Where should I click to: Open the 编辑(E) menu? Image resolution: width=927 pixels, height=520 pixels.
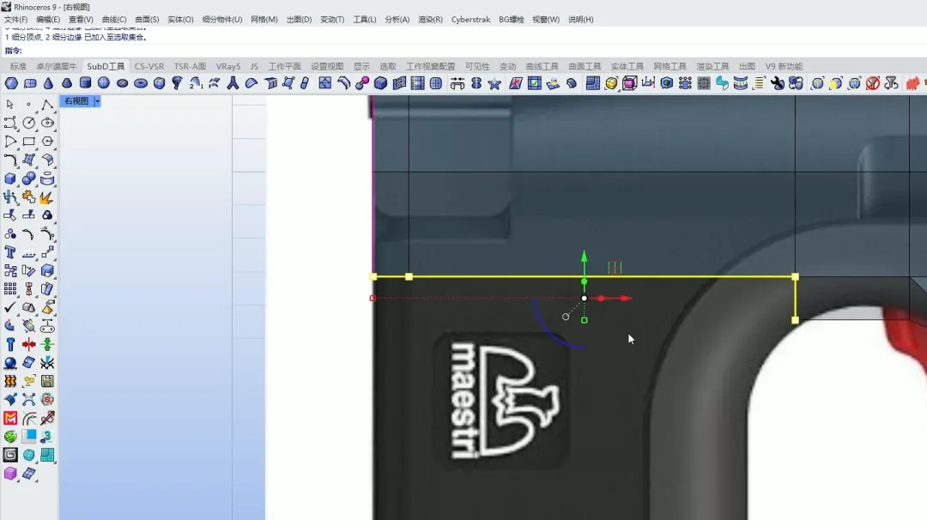point(48,20)
